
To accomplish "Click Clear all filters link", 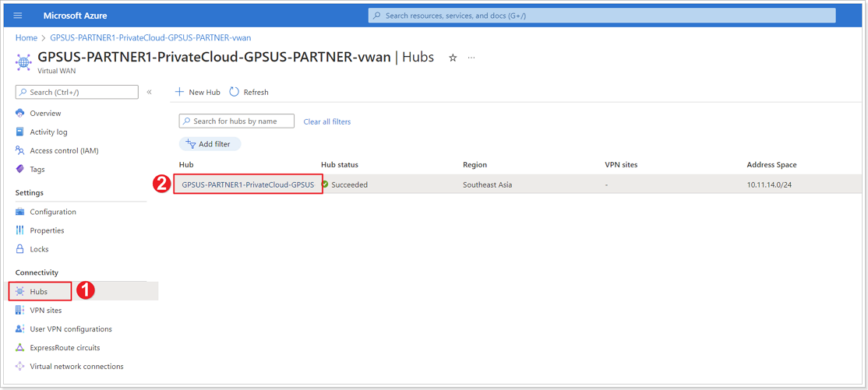I will pos(327,121).
